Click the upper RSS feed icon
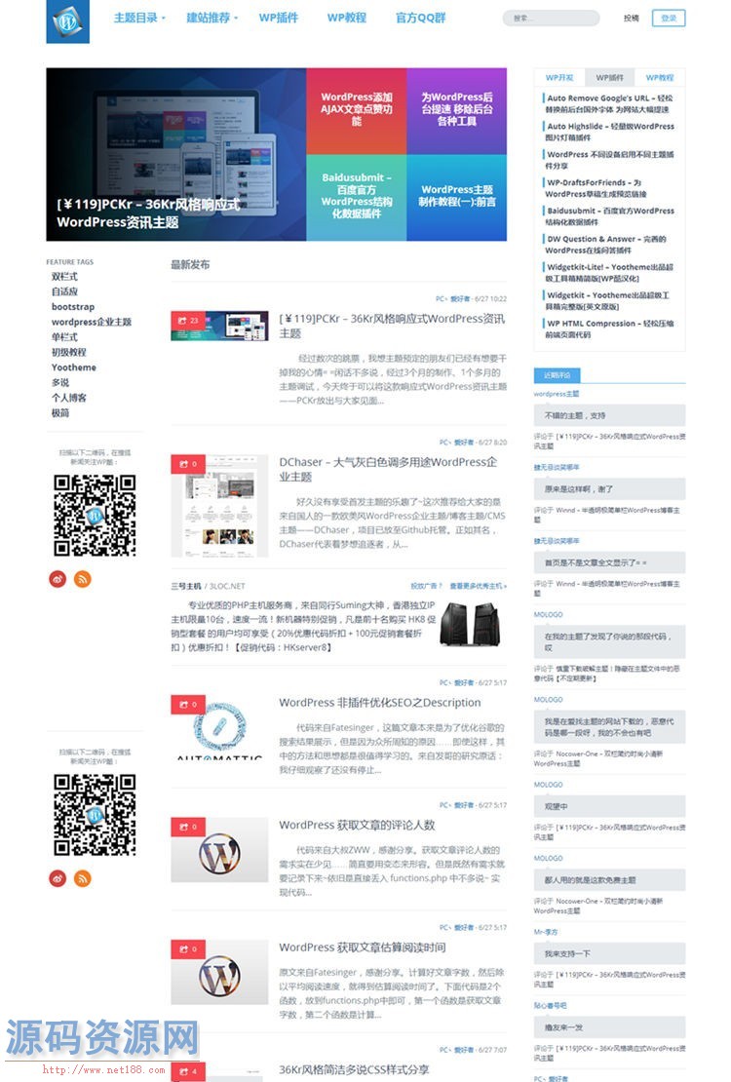The image size is (731, 1082). 83,579
